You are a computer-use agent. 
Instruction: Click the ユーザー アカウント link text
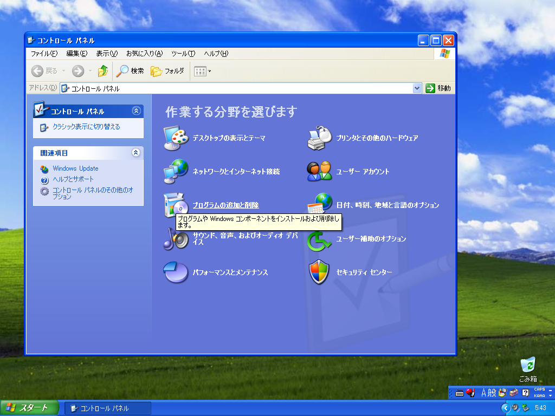click(363, 172)
